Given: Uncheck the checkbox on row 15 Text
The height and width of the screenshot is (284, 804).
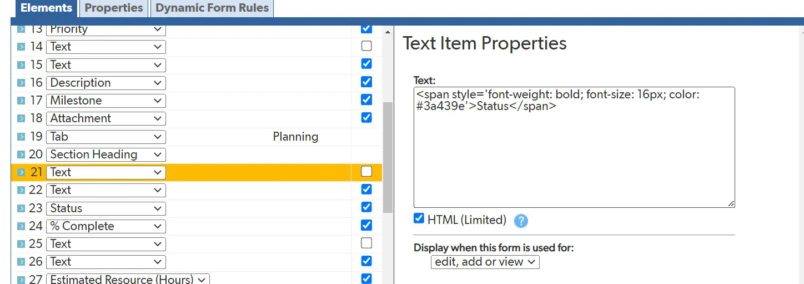Looking at the screenshot, I should coord(366,63).
